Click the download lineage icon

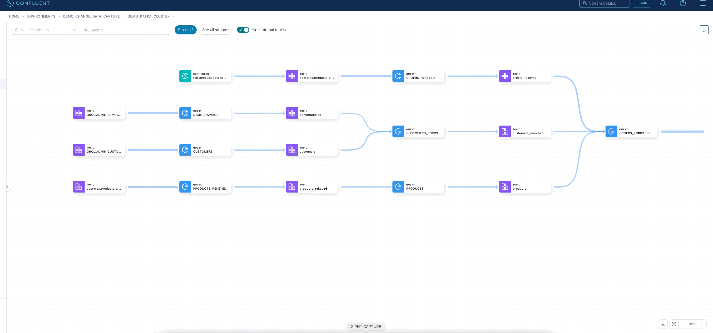(663, 324)
